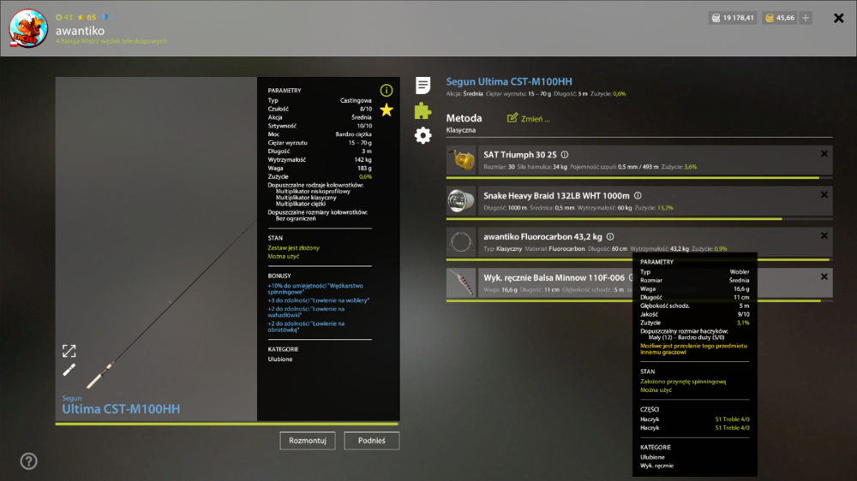Expand the rod preview to fullscreen
The width and height of the screenshot is (857, 481).
click(x=69, y=351)
